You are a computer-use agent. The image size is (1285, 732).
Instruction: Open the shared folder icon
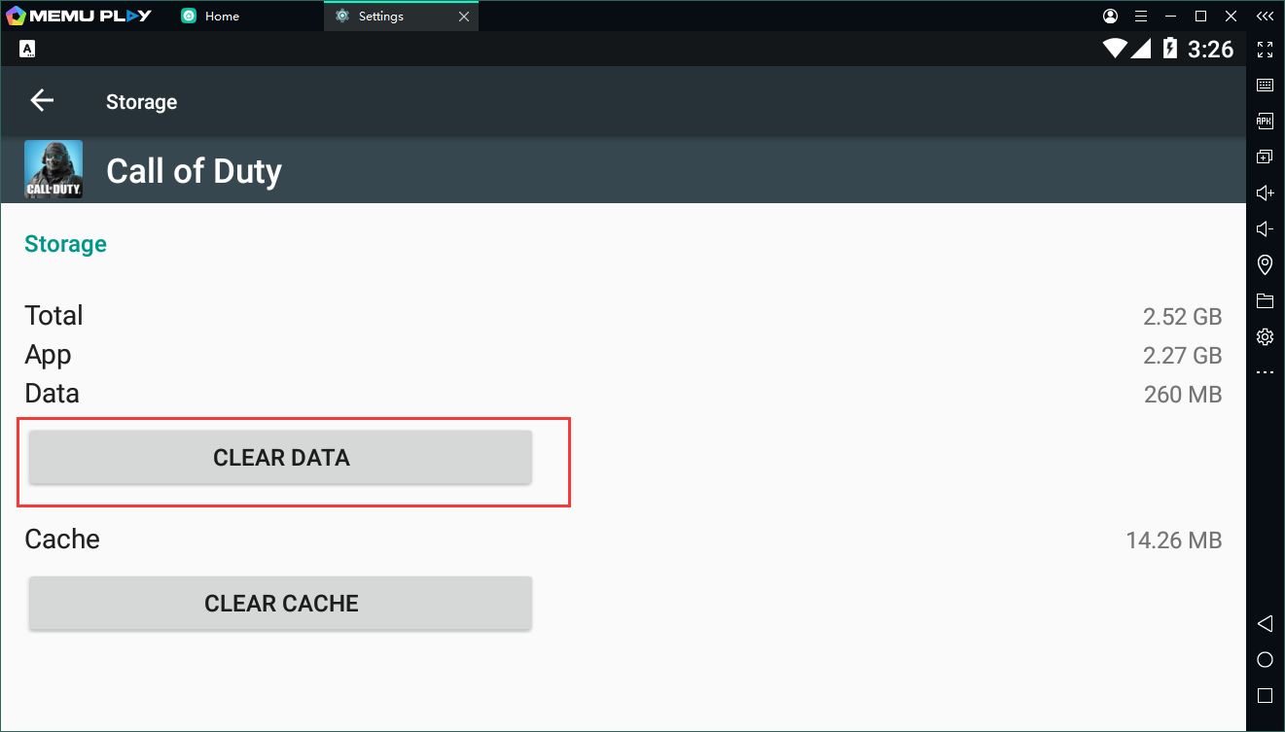click(1265, 300)
